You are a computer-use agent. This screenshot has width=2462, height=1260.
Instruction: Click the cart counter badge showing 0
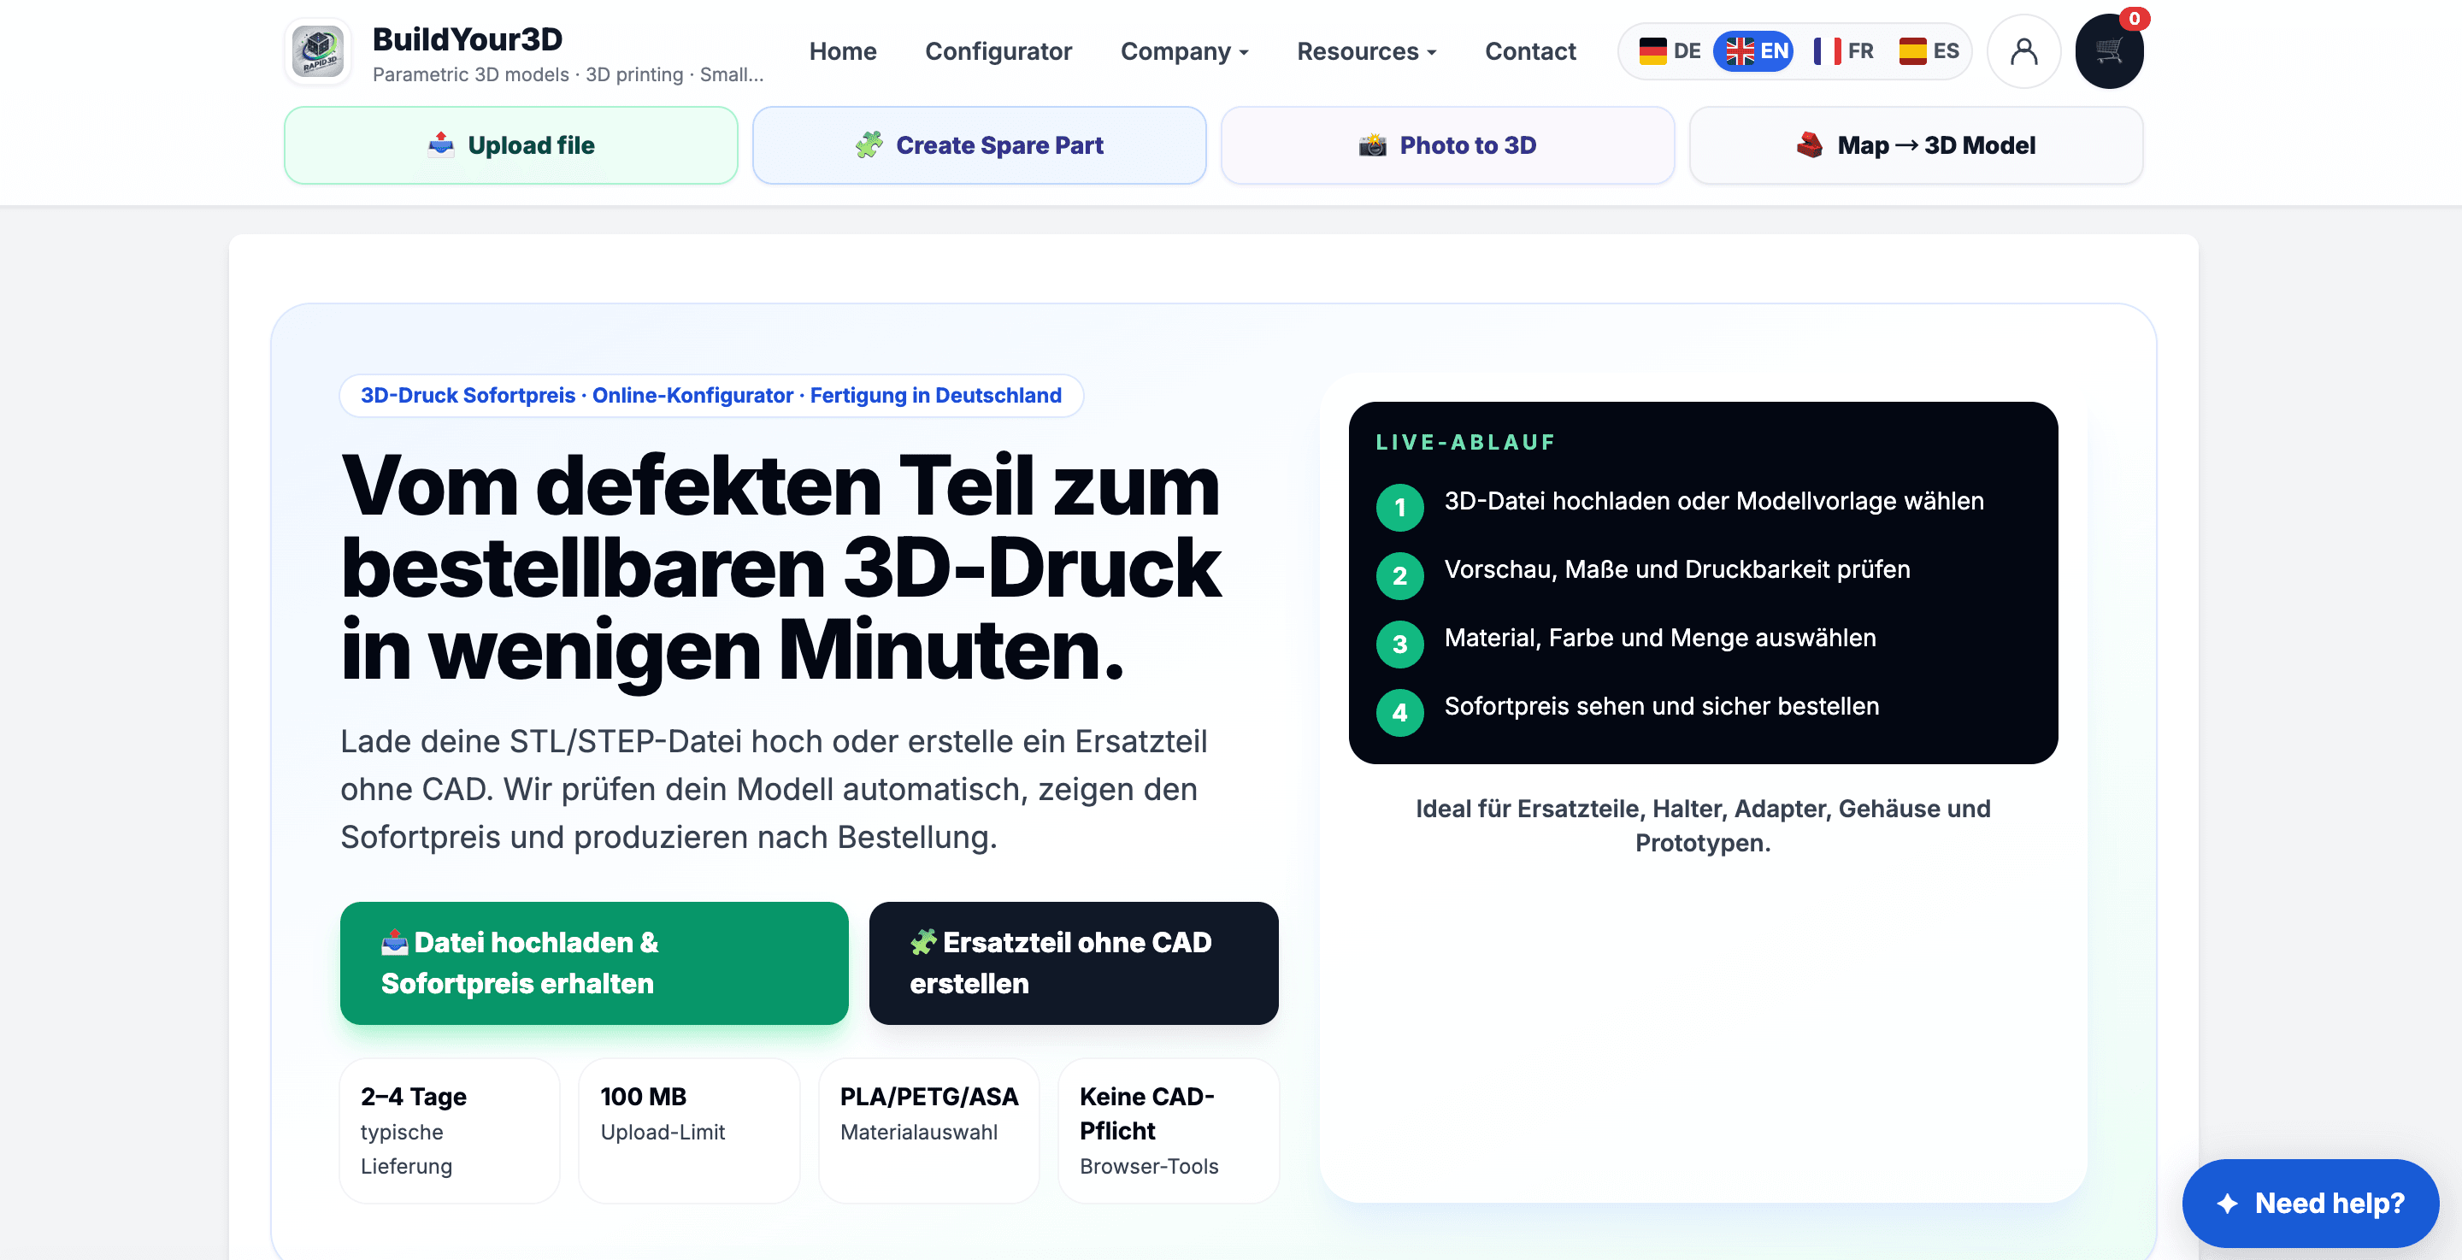pyautogui.click(x=2133, y=18)
